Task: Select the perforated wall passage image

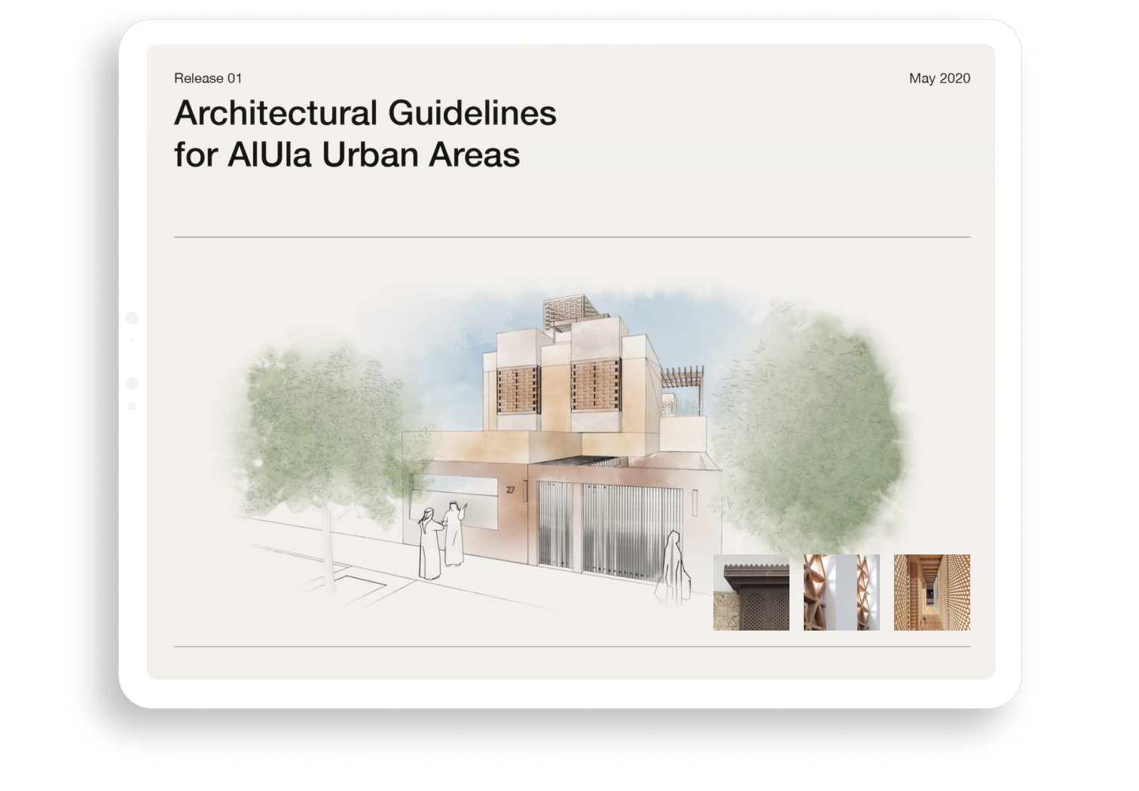Action: (931, 592)
